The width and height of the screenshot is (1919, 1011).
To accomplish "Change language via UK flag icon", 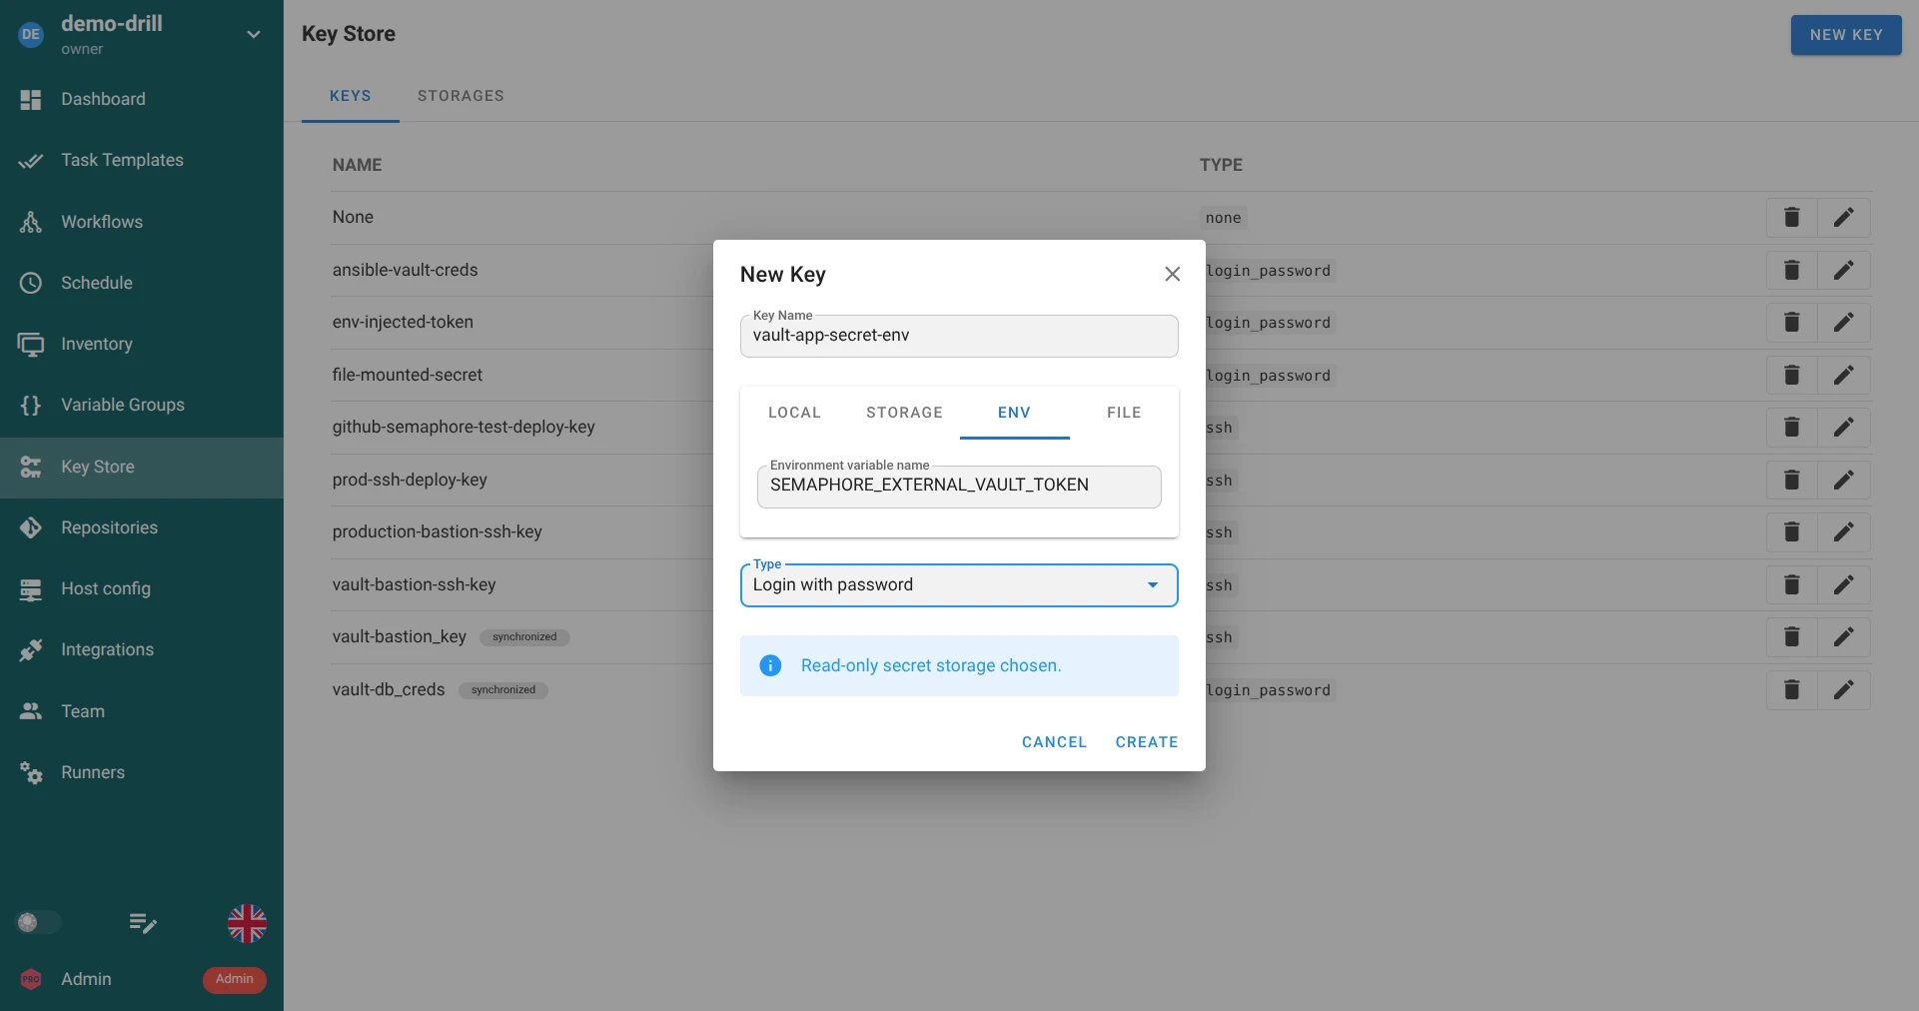I will pyautogui.click(x=247, y=923).
